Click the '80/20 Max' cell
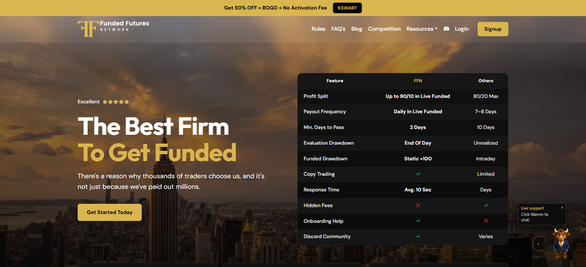Viewport: 586px width, 267px height. tap(486, 96)
